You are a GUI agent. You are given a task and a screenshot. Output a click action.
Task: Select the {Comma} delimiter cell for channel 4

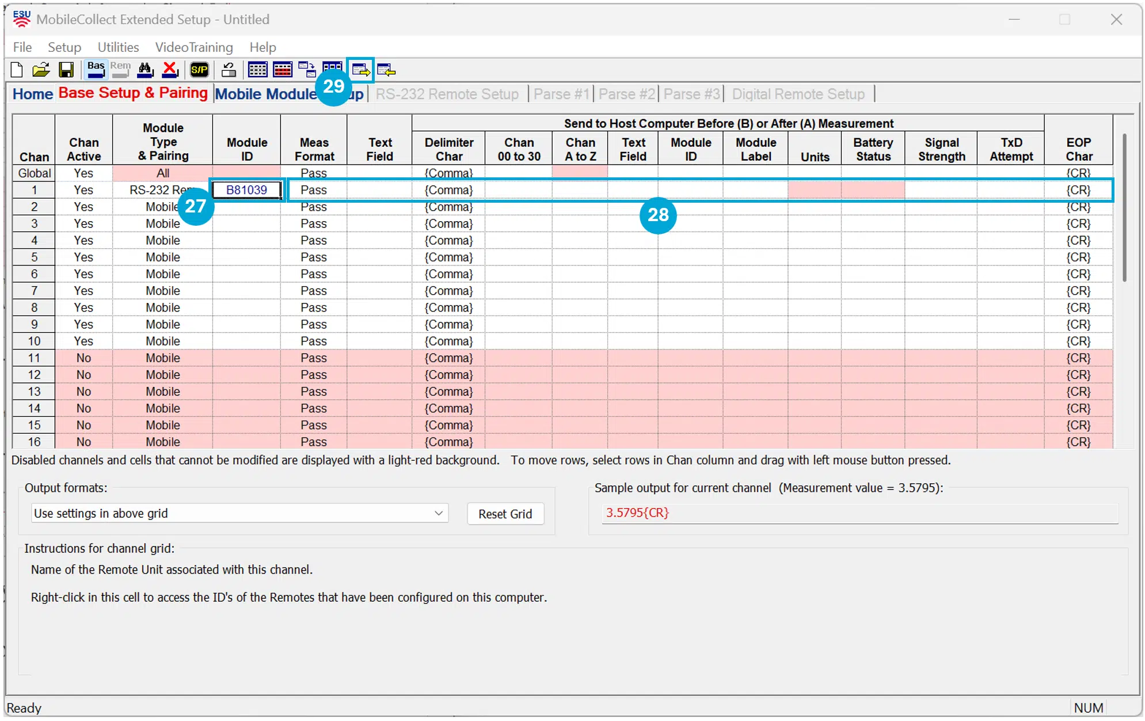448,241
